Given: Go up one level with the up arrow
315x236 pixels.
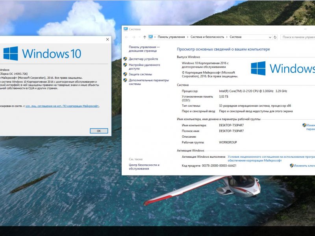Looking at the screenshot, I should click(145, 37).
